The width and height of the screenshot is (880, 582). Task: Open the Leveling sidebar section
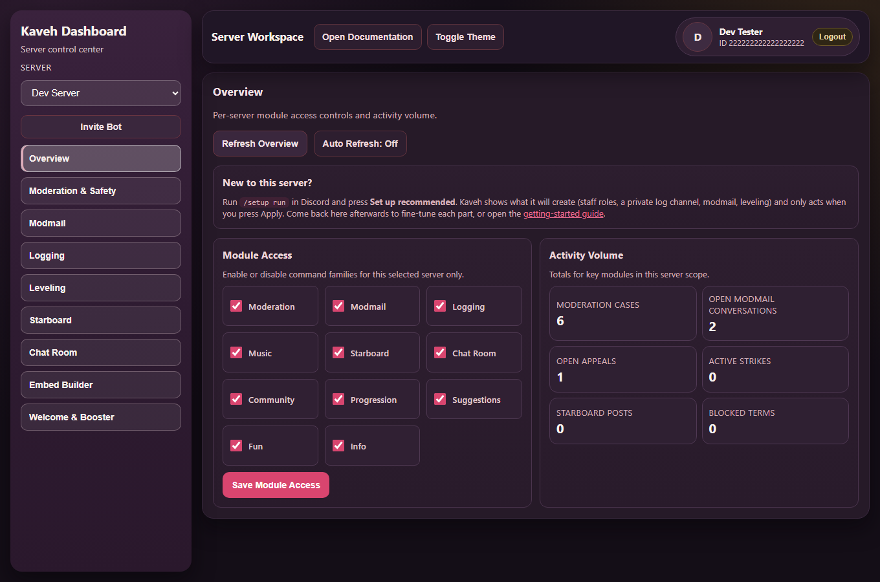pos(101,288)
